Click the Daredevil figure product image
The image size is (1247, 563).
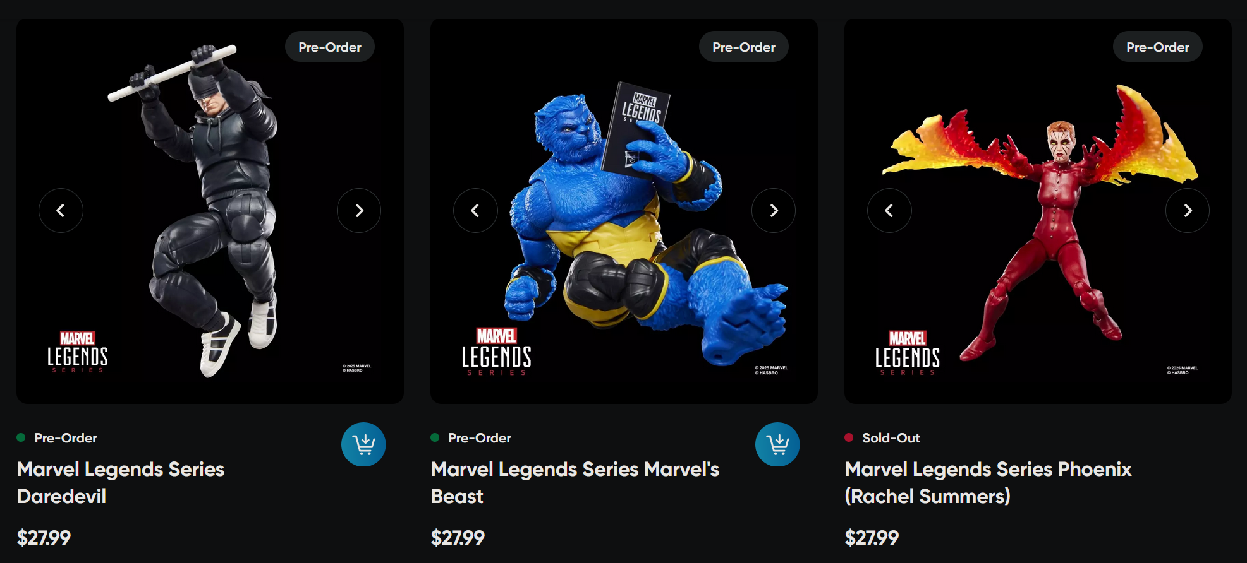click(210, 211)
